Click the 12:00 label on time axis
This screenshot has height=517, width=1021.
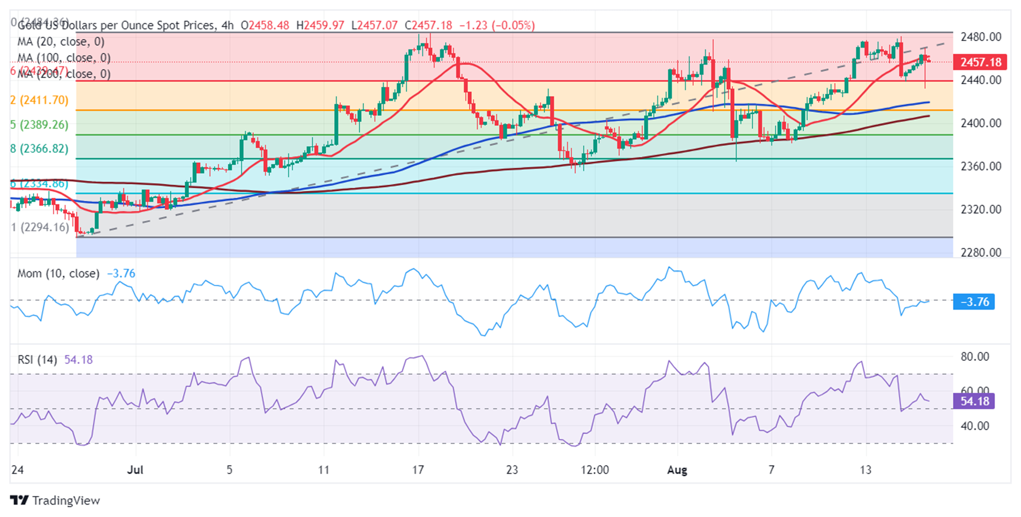click(x=595, y=470)
